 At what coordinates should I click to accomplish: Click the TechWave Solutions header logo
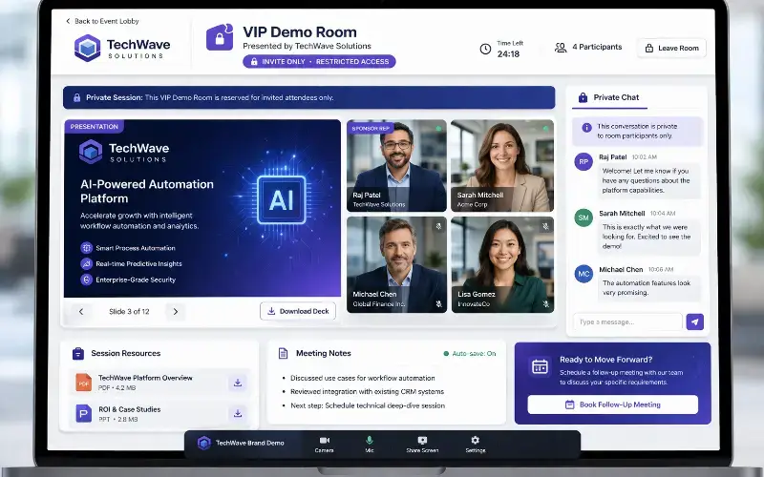coord(122,49)
